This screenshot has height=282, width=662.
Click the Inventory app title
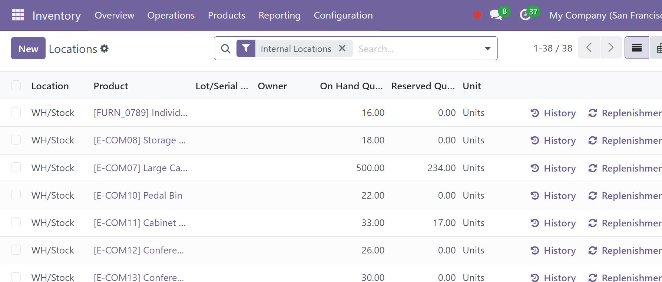pyautogui.click(x=57, y=16)
